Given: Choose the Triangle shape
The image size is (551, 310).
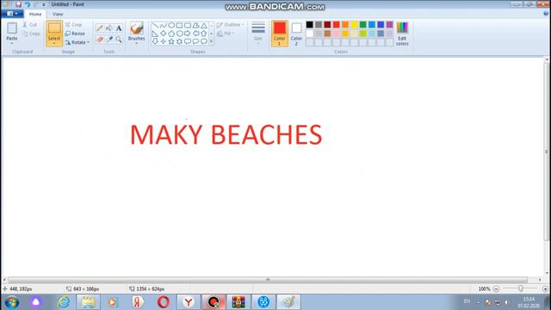Looking at the screenshot, I should [204, 25].
